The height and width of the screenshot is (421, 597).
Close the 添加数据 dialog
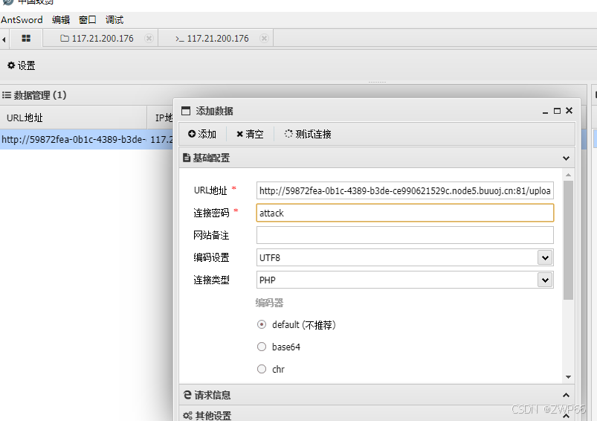[x=569, y=111]
